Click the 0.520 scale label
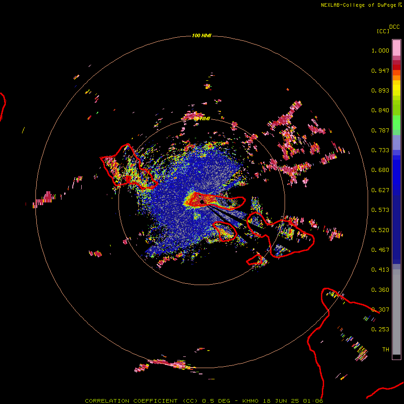The width and height of the screenshot is (404, 404). (x=380, y=230)
